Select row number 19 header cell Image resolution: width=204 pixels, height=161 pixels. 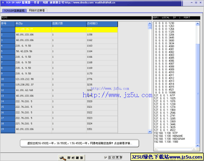[x=8, y=130]
